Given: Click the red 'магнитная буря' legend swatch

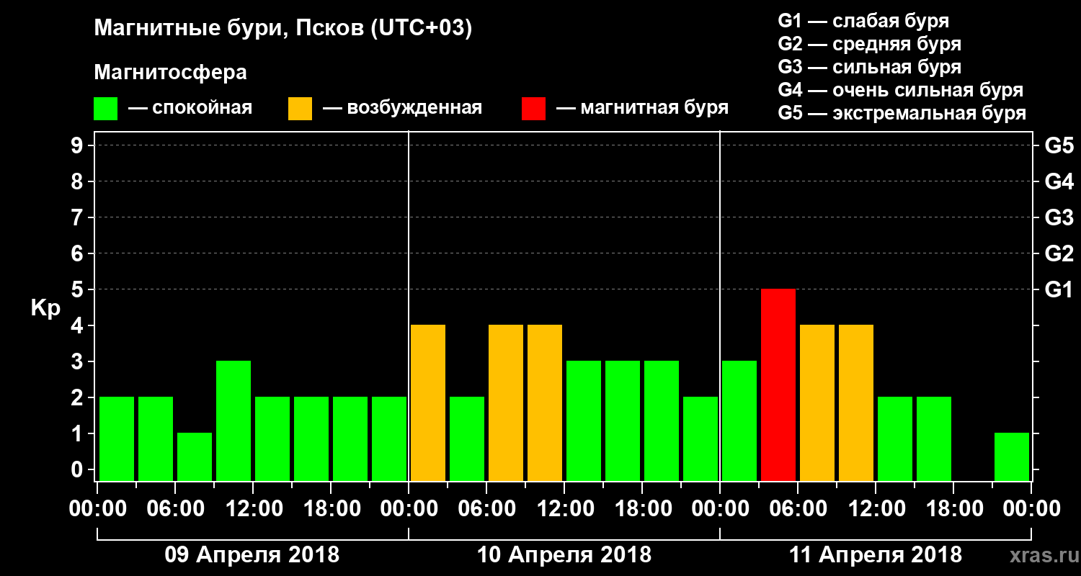Looking at the screenshot, I should coord(533,109).
